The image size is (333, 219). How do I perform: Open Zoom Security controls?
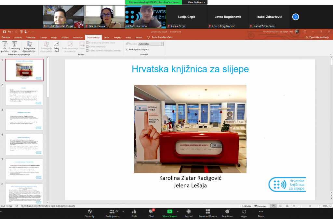[x=90, y=213]
